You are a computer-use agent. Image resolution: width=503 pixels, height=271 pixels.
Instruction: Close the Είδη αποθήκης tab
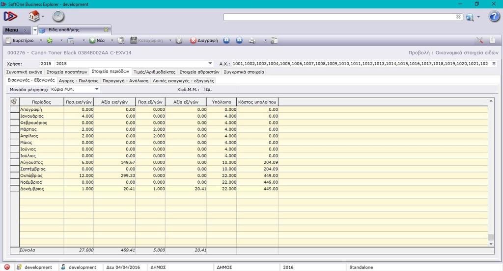[106, 30]
